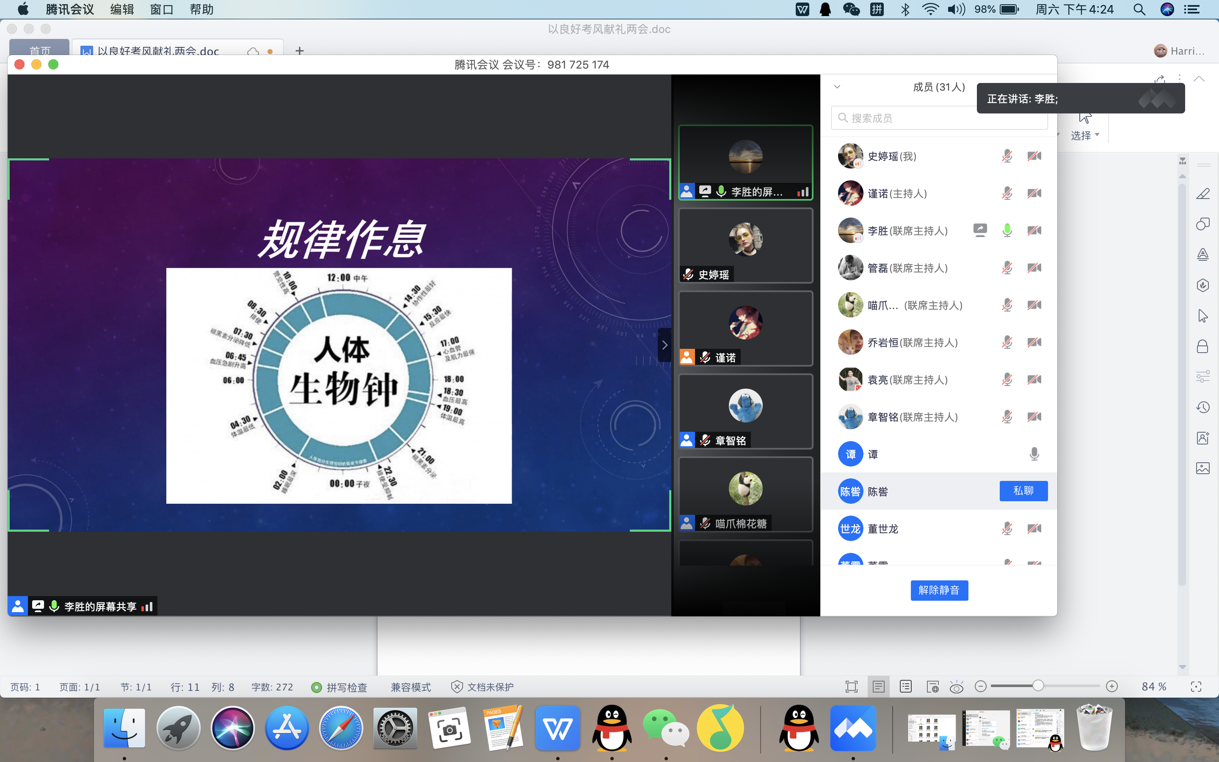Click the green microphone icon for 李胜
This screenshot has height=762, width=1219.
(x=1007, y=230)
